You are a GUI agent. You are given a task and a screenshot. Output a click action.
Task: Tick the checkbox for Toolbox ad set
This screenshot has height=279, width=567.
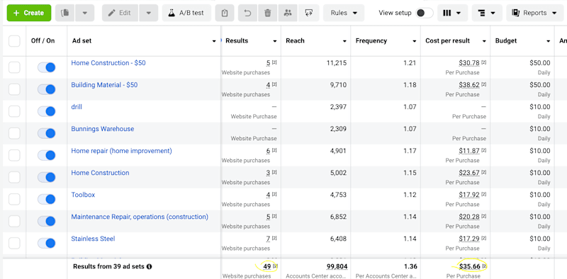pos(14,199)
